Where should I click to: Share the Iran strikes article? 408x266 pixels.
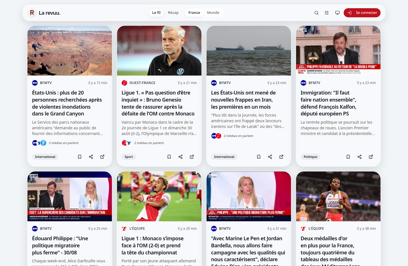click(270, 157)
